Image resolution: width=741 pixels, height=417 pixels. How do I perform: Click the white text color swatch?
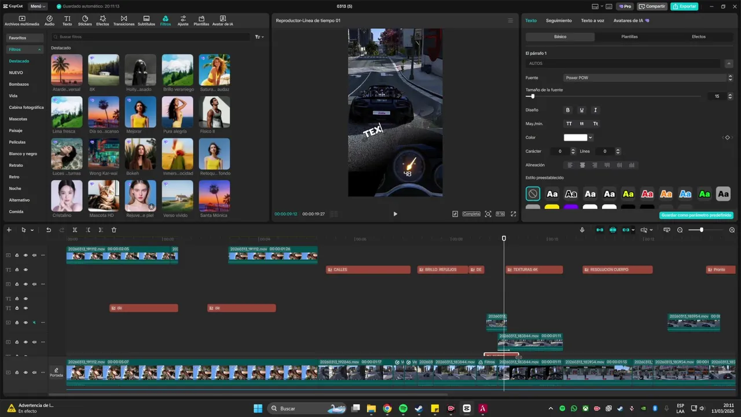point(575,138)
